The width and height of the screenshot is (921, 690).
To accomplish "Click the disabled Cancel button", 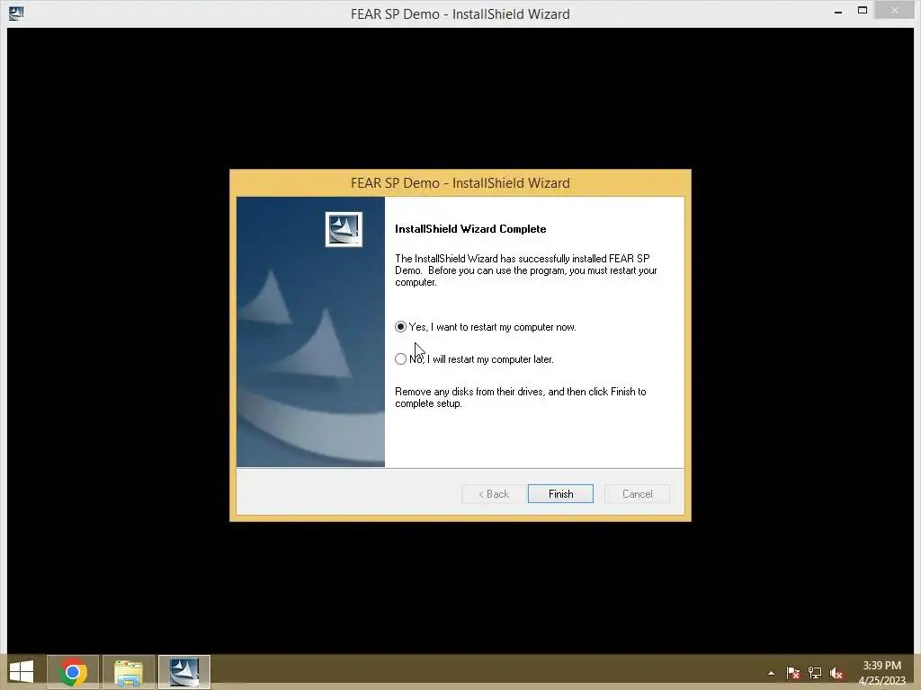I will point(637,494).
